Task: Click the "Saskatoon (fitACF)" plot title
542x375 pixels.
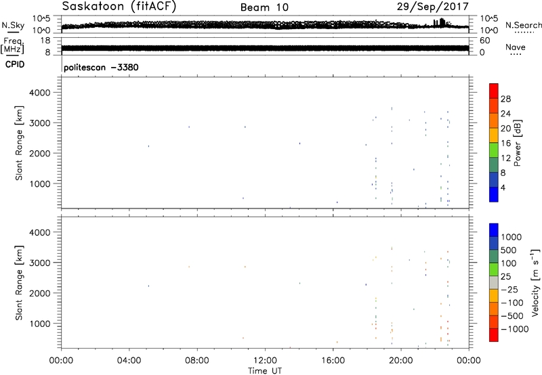Action: 119,7
